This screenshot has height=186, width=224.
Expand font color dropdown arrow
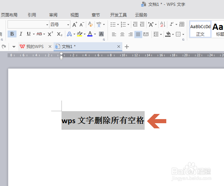coord(95,34)
